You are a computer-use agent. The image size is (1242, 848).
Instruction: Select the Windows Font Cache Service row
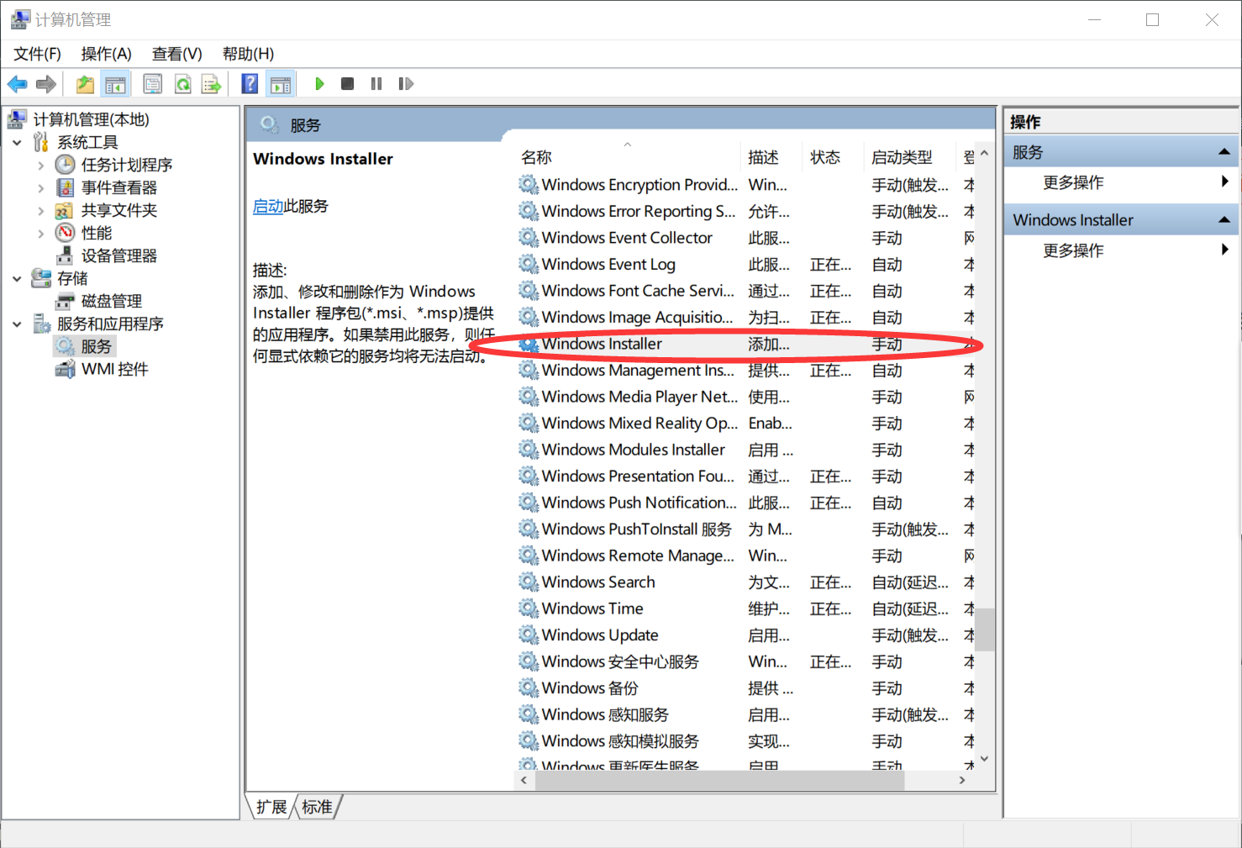click(745, 291)
